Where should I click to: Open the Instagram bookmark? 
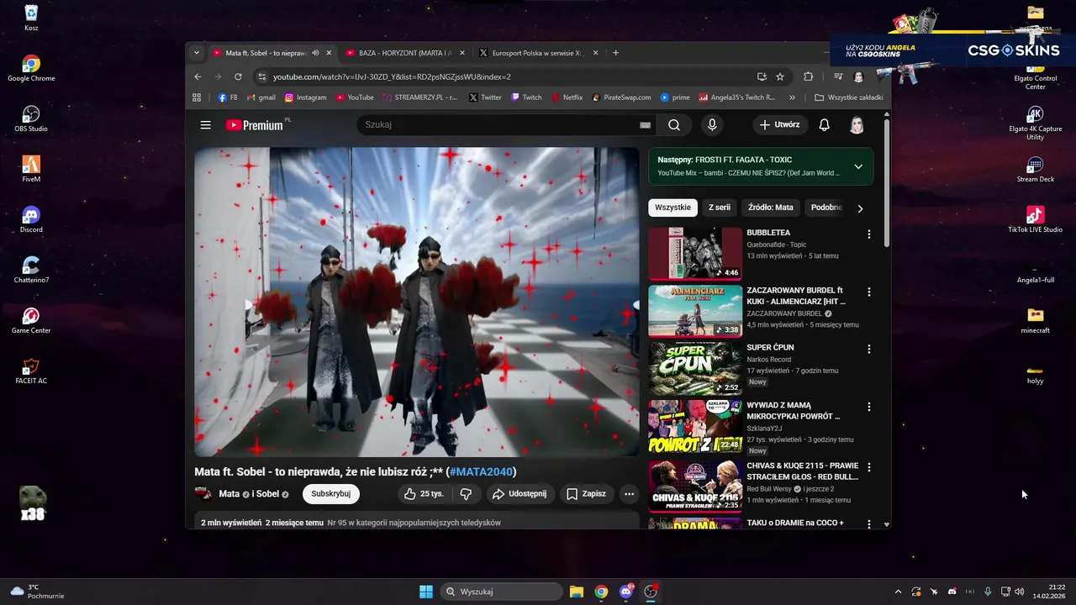305,97
